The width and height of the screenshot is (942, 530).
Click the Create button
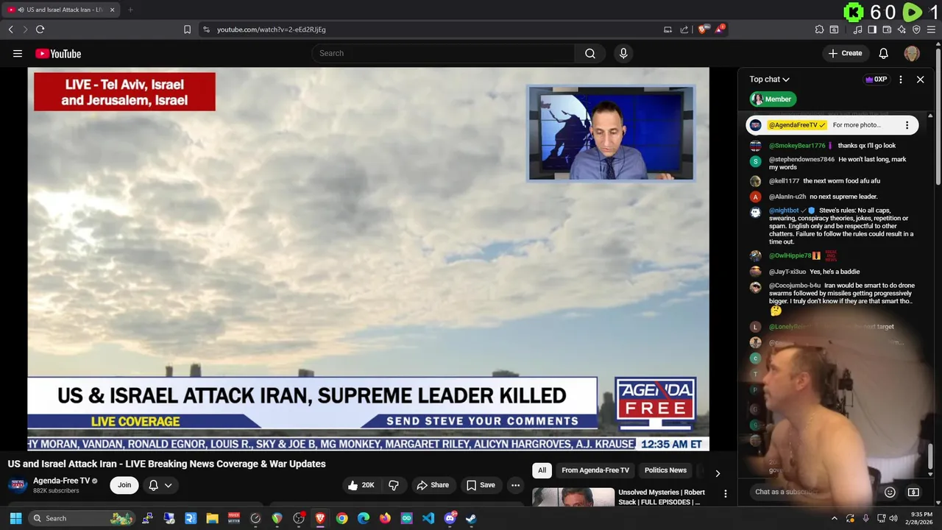(x=845, y=53)
